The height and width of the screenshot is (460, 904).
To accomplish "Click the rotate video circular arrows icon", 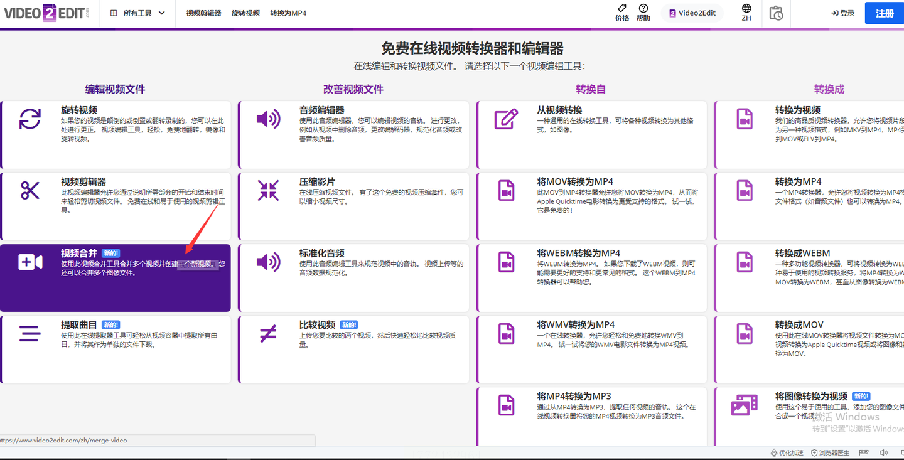I will click(x=30, y=119).
